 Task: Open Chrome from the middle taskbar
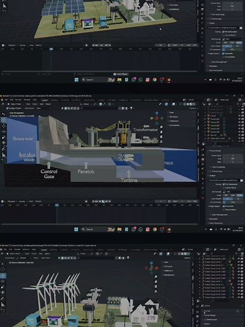155,230
